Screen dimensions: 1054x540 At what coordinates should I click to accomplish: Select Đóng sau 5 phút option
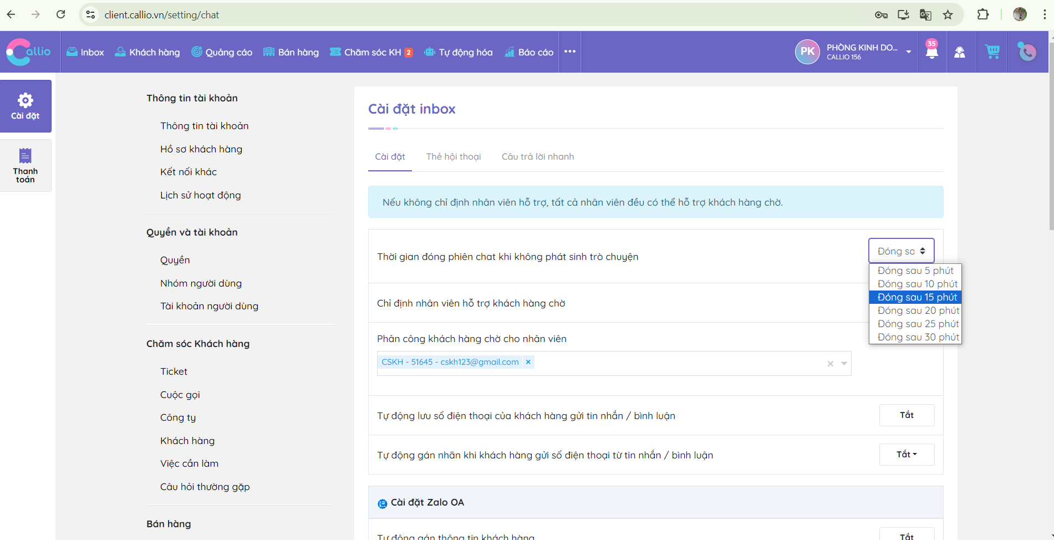[x=915, y=271]
